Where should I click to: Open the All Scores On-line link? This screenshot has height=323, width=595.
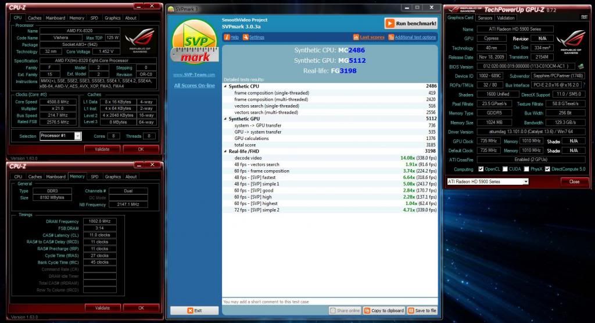pos(194,86)
